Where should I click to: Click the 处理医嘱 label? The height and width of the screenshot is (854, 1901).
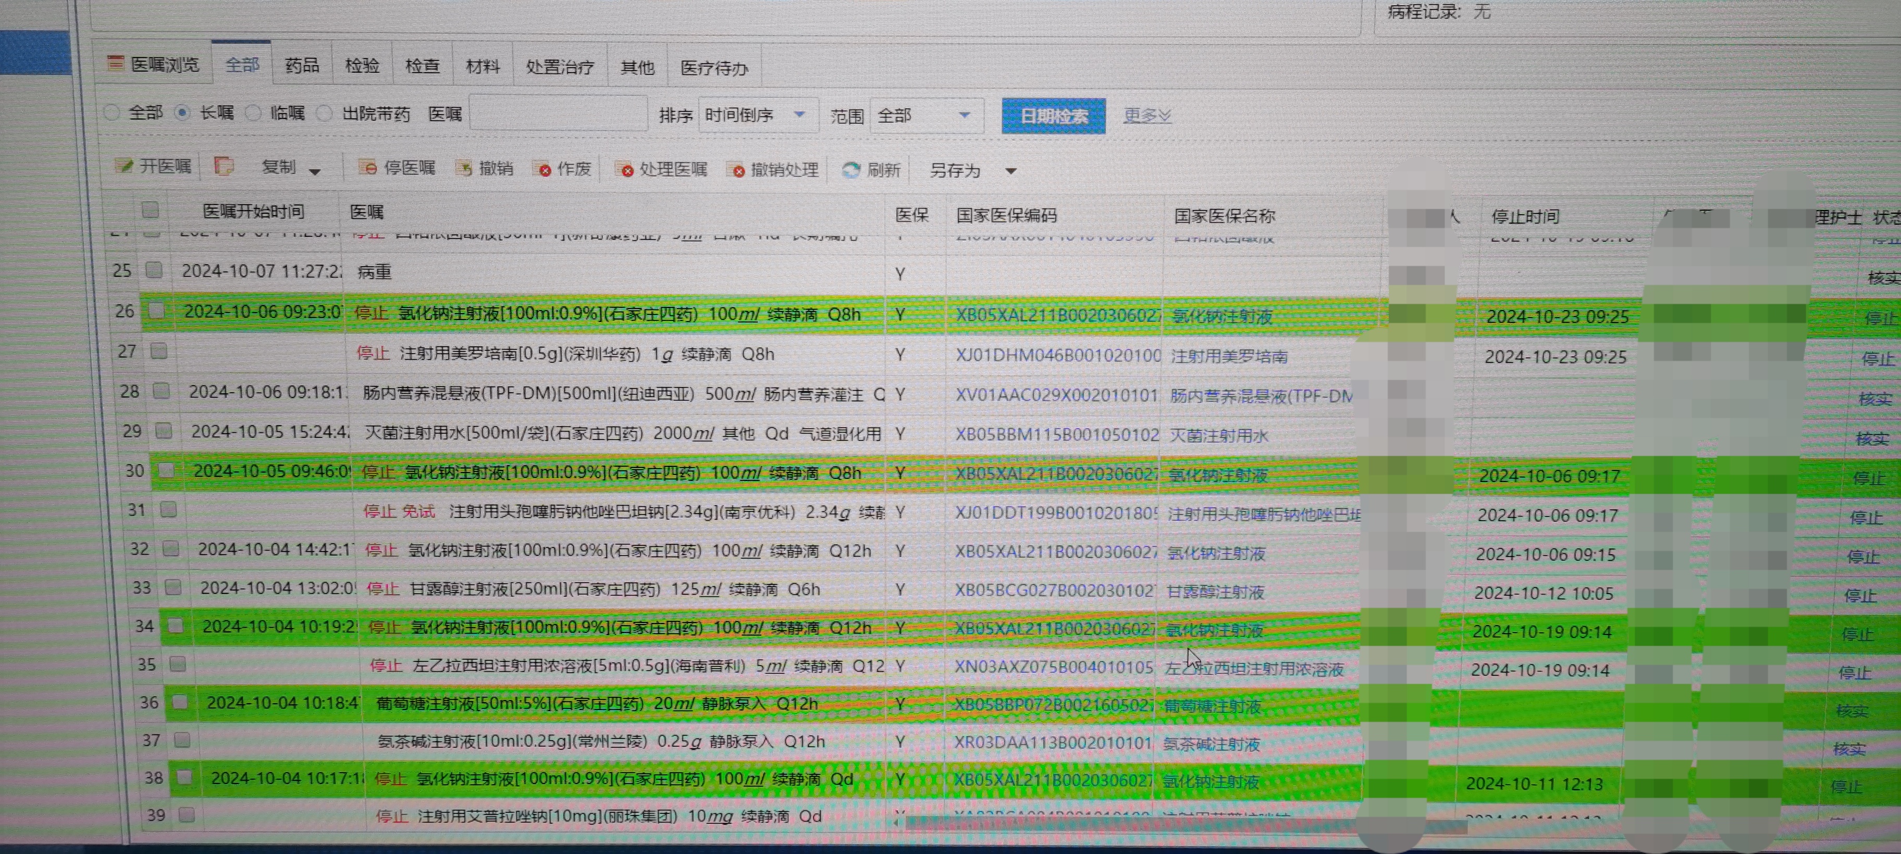[673, 170]
